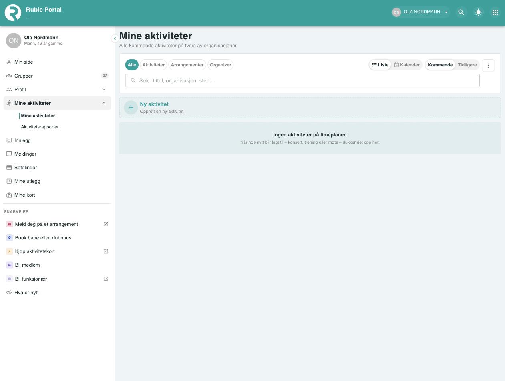Create a new activity via Ny aktivitet
Screen dimensions: 505x381
[310, 108]
